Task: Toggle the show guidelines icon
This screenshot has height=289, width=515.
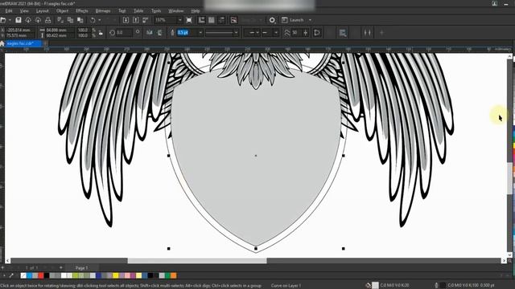Action: coord(222,20)
